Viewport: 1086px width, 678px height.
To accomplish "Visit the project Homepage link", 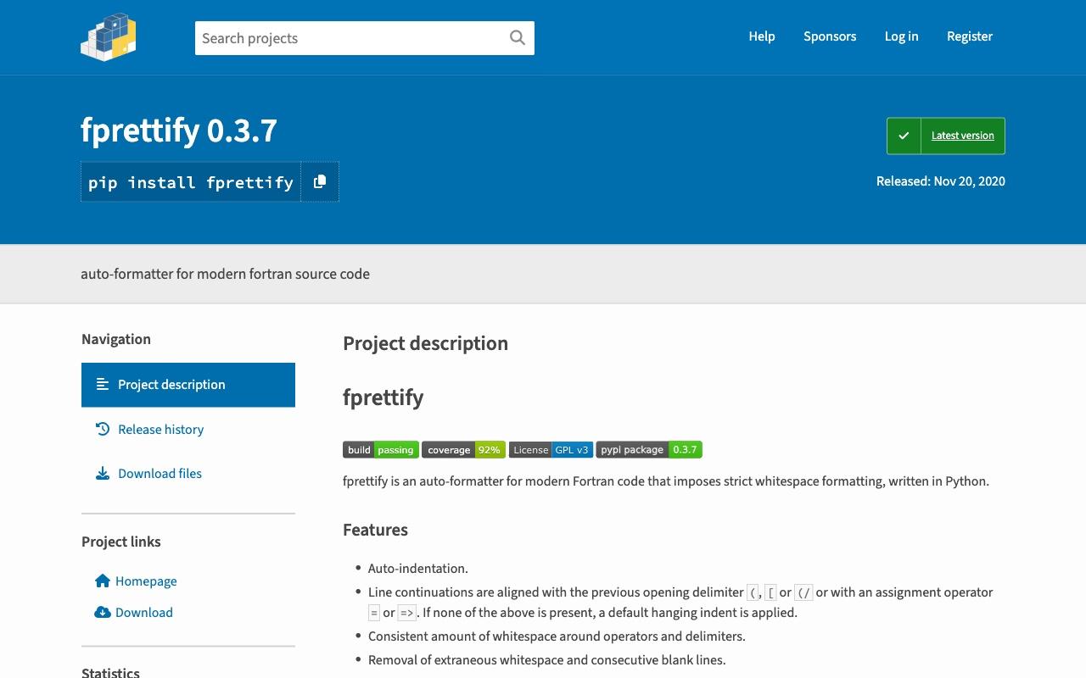I will pos(146,581).
